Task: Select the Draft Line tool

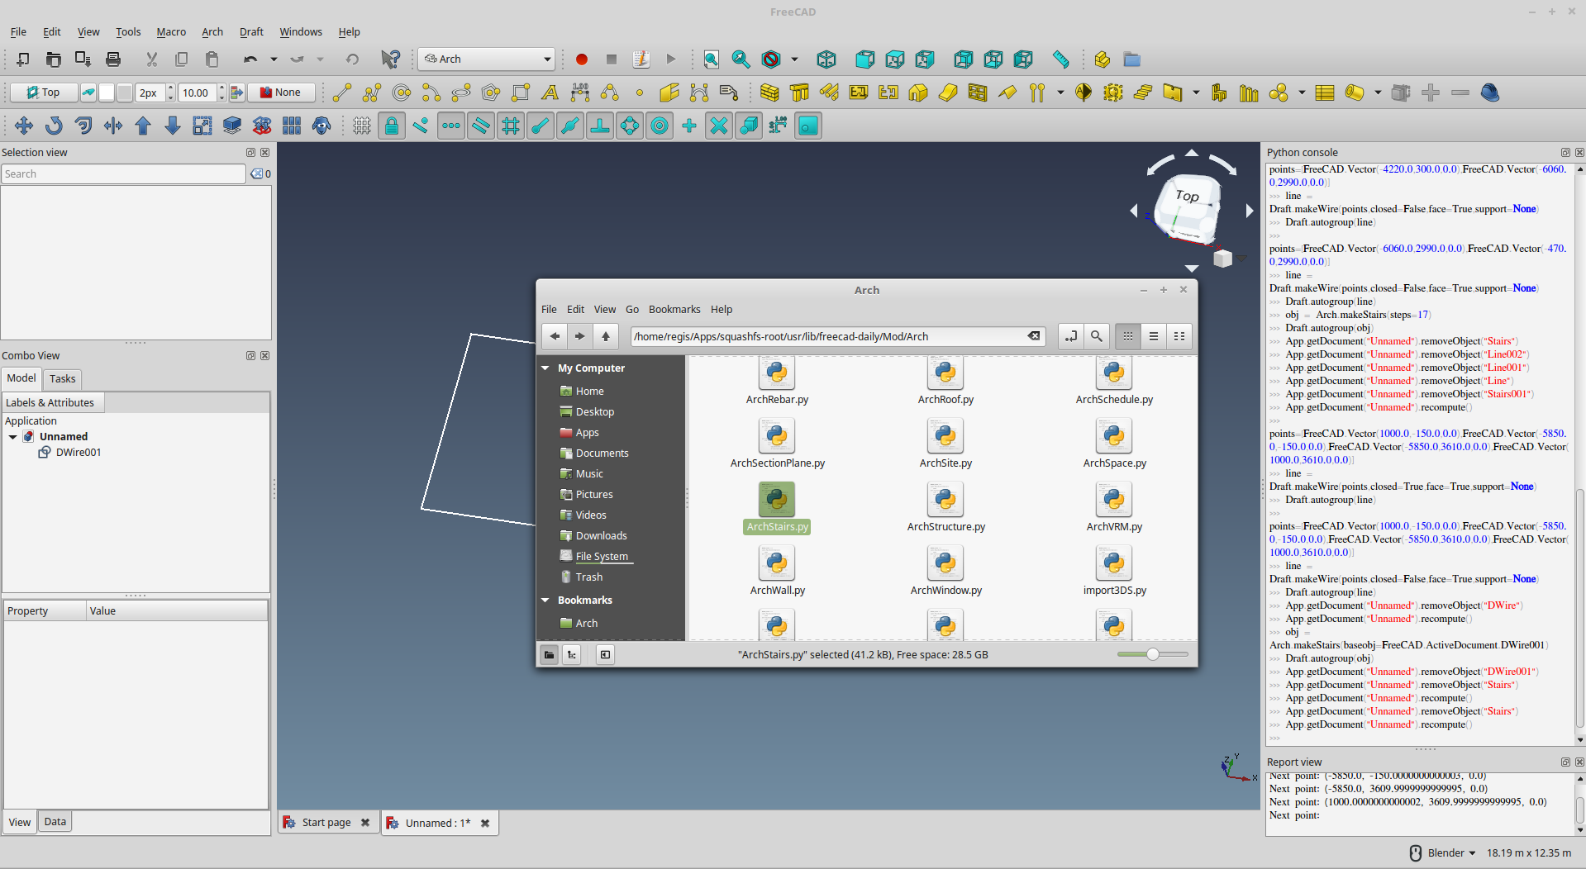Action: coord(341,93)
